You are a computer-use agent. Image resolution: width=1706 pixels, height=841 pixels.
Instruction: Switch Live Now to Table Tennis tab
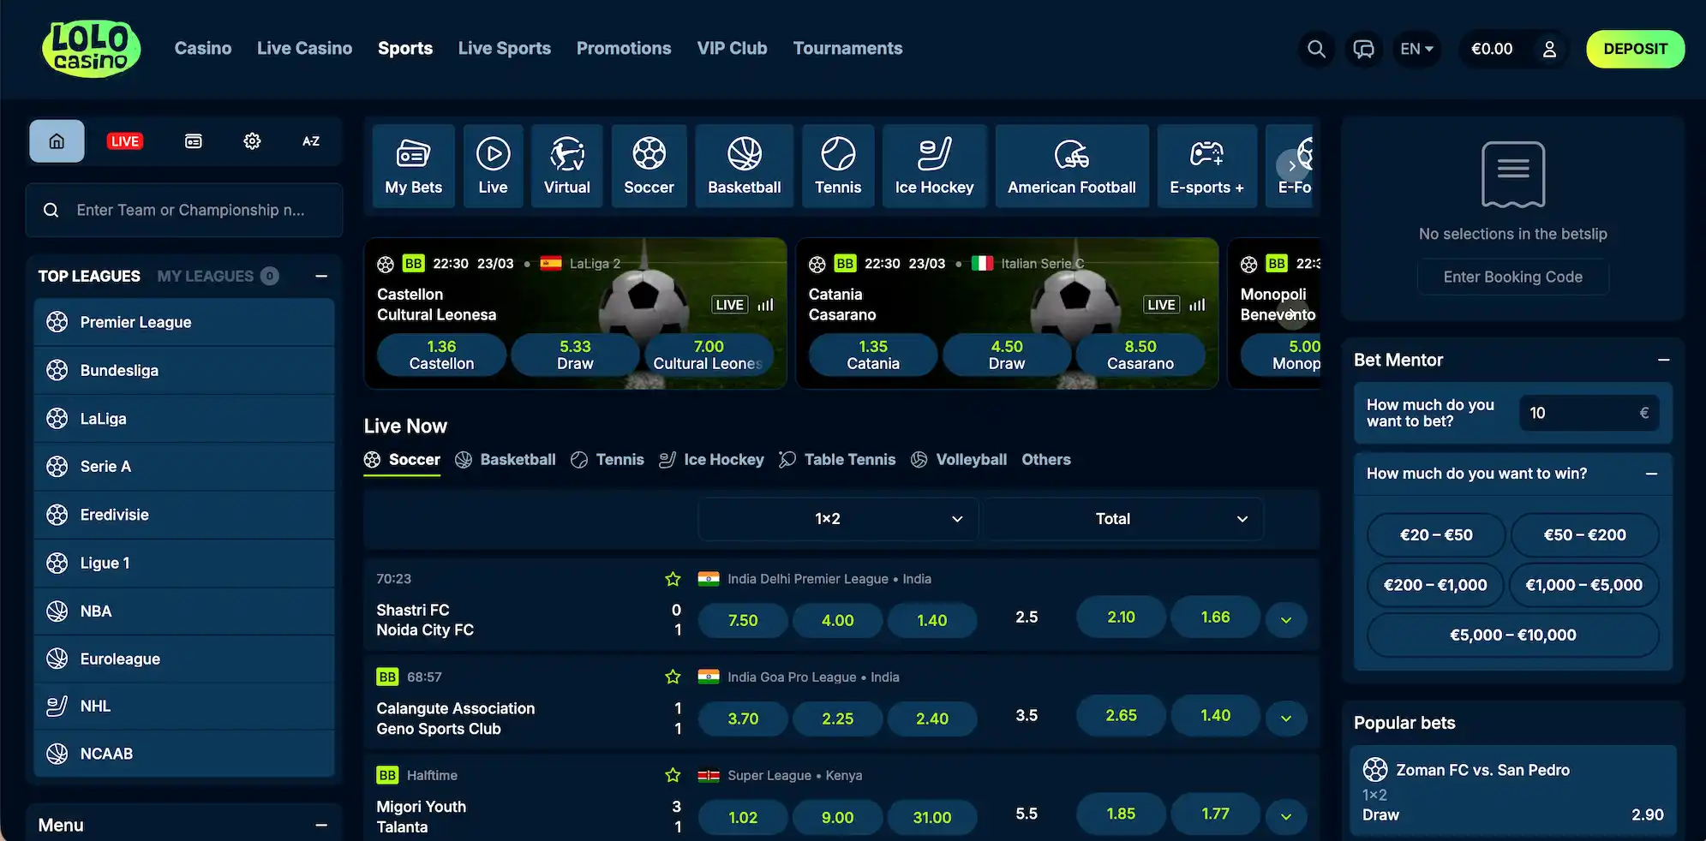837,460
